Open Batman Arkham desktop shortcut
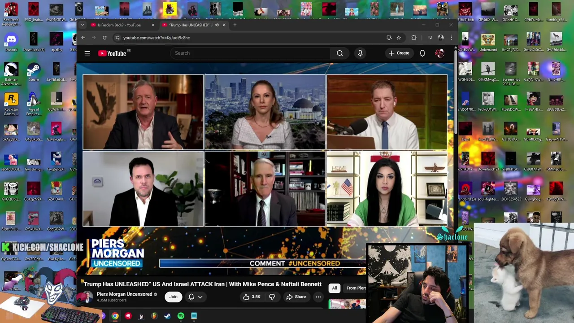Image resolution: width=574 pixels, height=323 pixels. pos(11,74)
